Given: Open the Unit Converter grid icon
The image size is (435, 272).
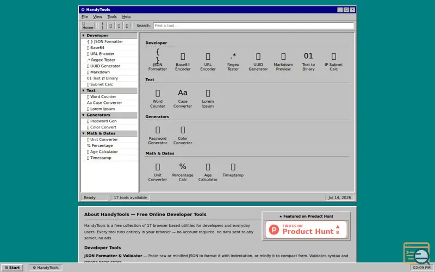Looking at the screenshot, I should [157, 172].
